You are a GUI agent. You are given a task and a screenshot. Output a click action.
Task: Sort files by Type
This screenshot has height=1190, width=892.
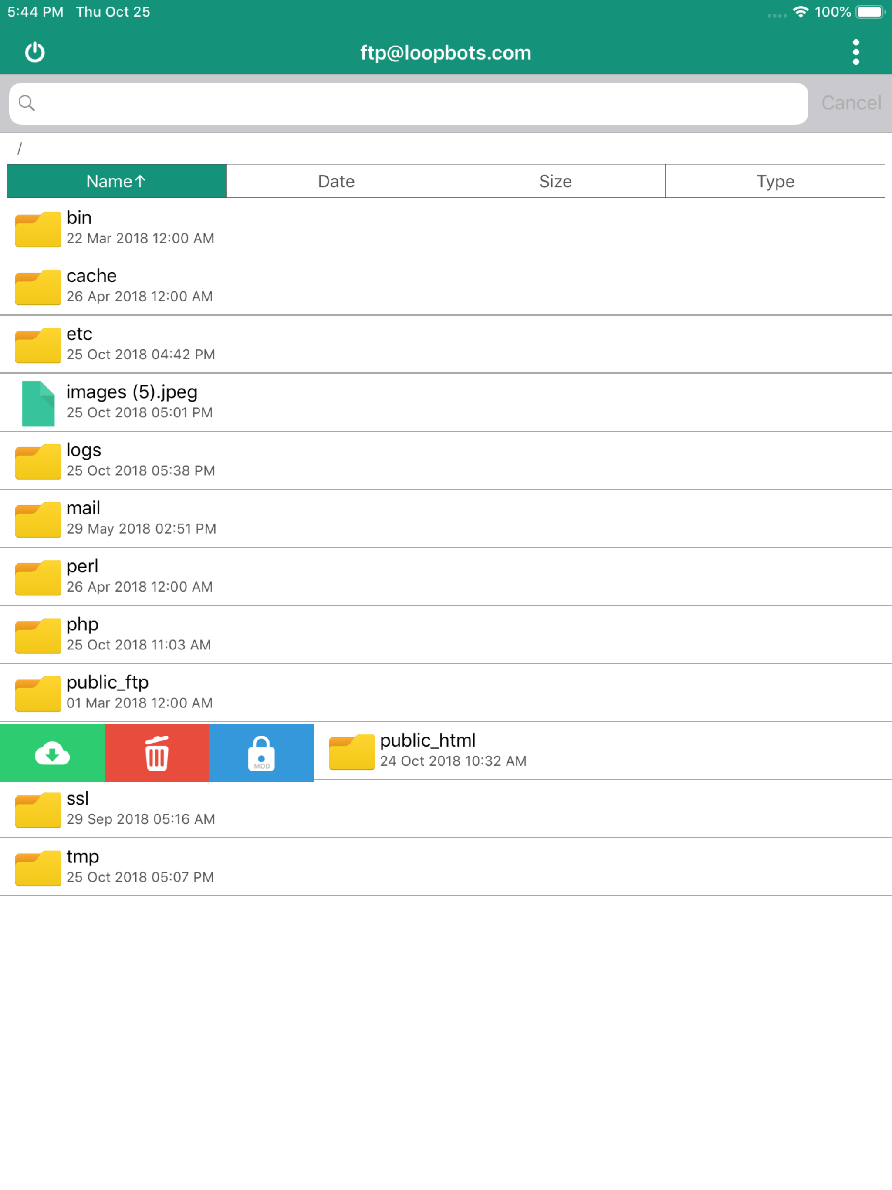pyautogui.click(x=775, y=181)
